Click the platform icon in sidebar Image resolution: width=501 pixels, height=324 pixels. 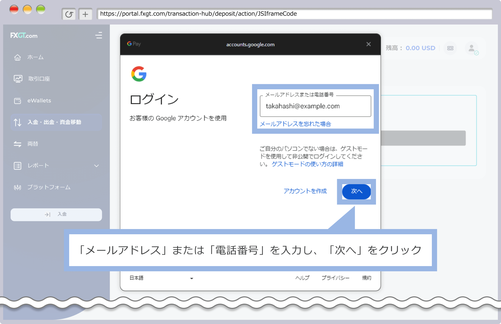[17, 187]
